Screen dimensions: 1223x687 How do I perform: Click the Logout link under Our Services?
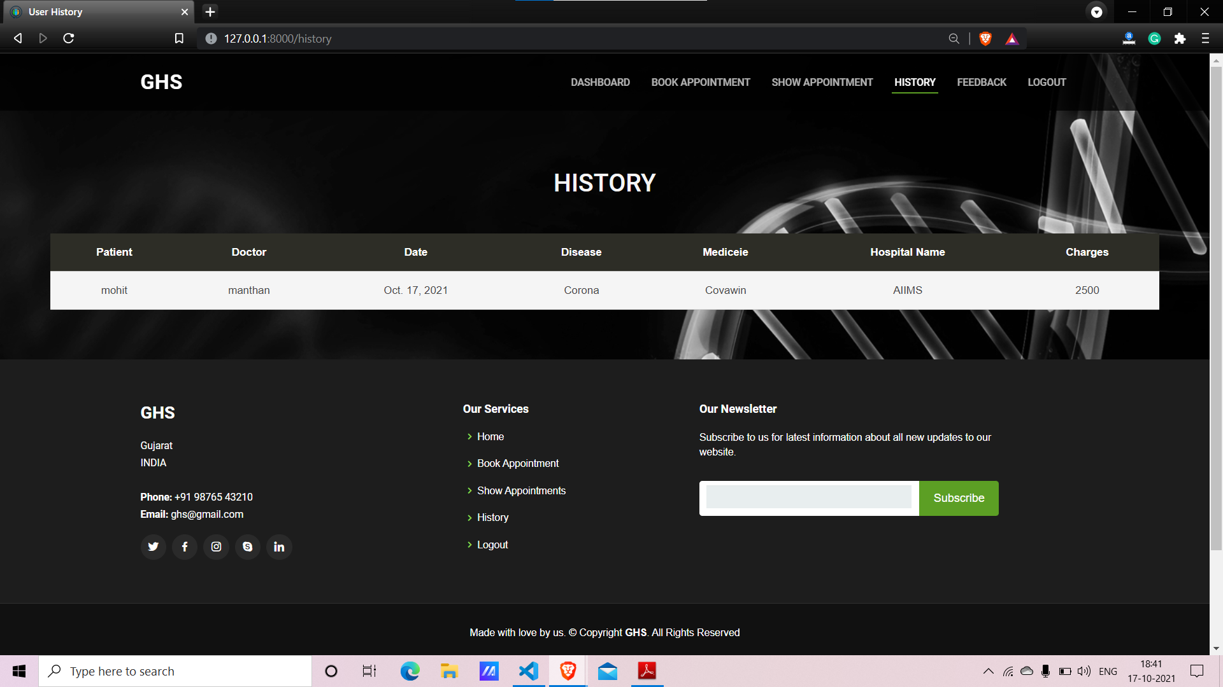[x=492, y=545]
